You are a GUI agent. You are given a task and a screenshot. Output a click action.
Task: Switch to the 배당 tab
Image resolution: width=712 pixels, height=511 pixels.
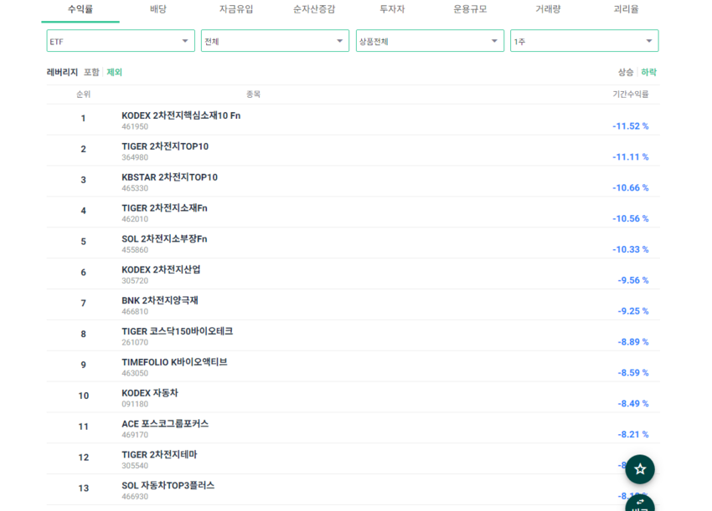pos(158,9)
